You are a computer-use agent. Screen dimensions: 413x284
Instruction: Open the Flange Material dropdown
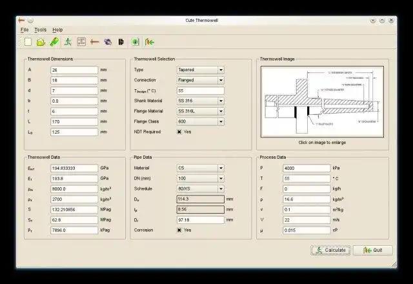pos(201,111)
